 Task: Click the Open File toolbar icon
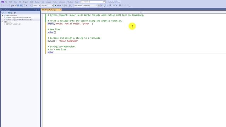point(16,6)
